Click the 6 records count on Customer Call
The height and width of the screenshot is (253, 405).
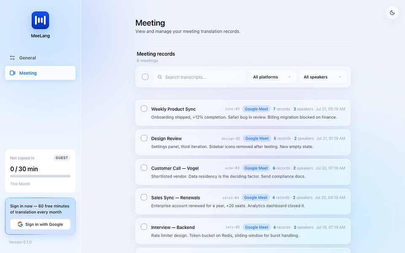(281, 168)
